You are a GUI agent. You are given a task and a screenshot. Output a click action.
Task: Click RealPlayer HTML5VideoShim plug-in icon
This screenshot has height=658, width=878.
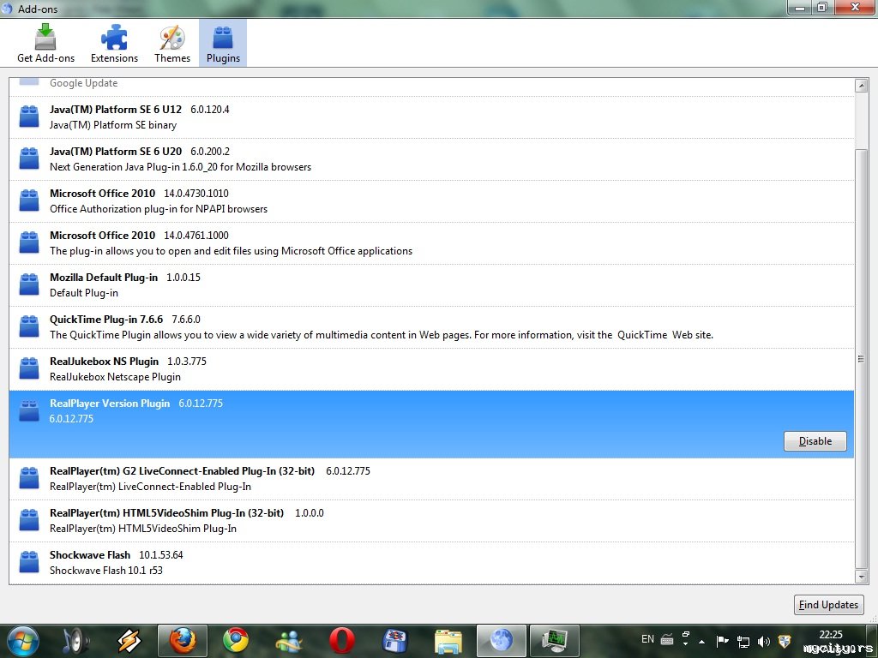point(29,520)
